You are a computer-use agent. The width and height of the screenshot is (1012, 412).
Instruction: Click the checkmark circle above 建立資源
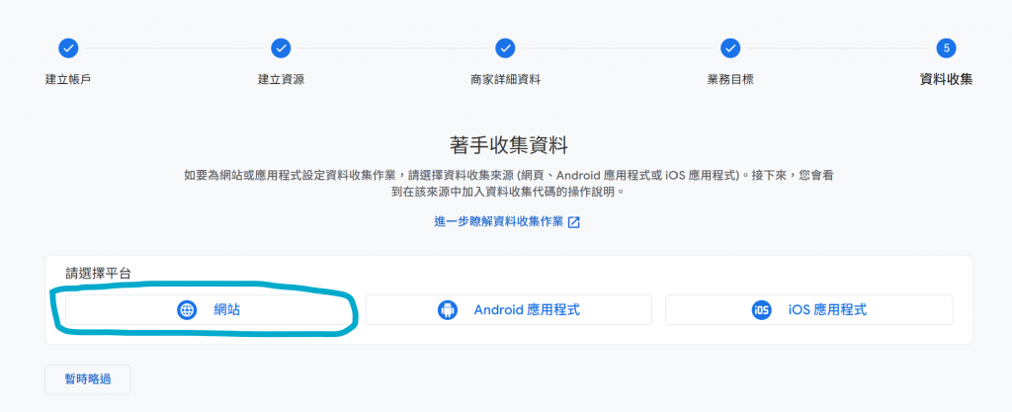pyautogui.click(x=281, y=47)
